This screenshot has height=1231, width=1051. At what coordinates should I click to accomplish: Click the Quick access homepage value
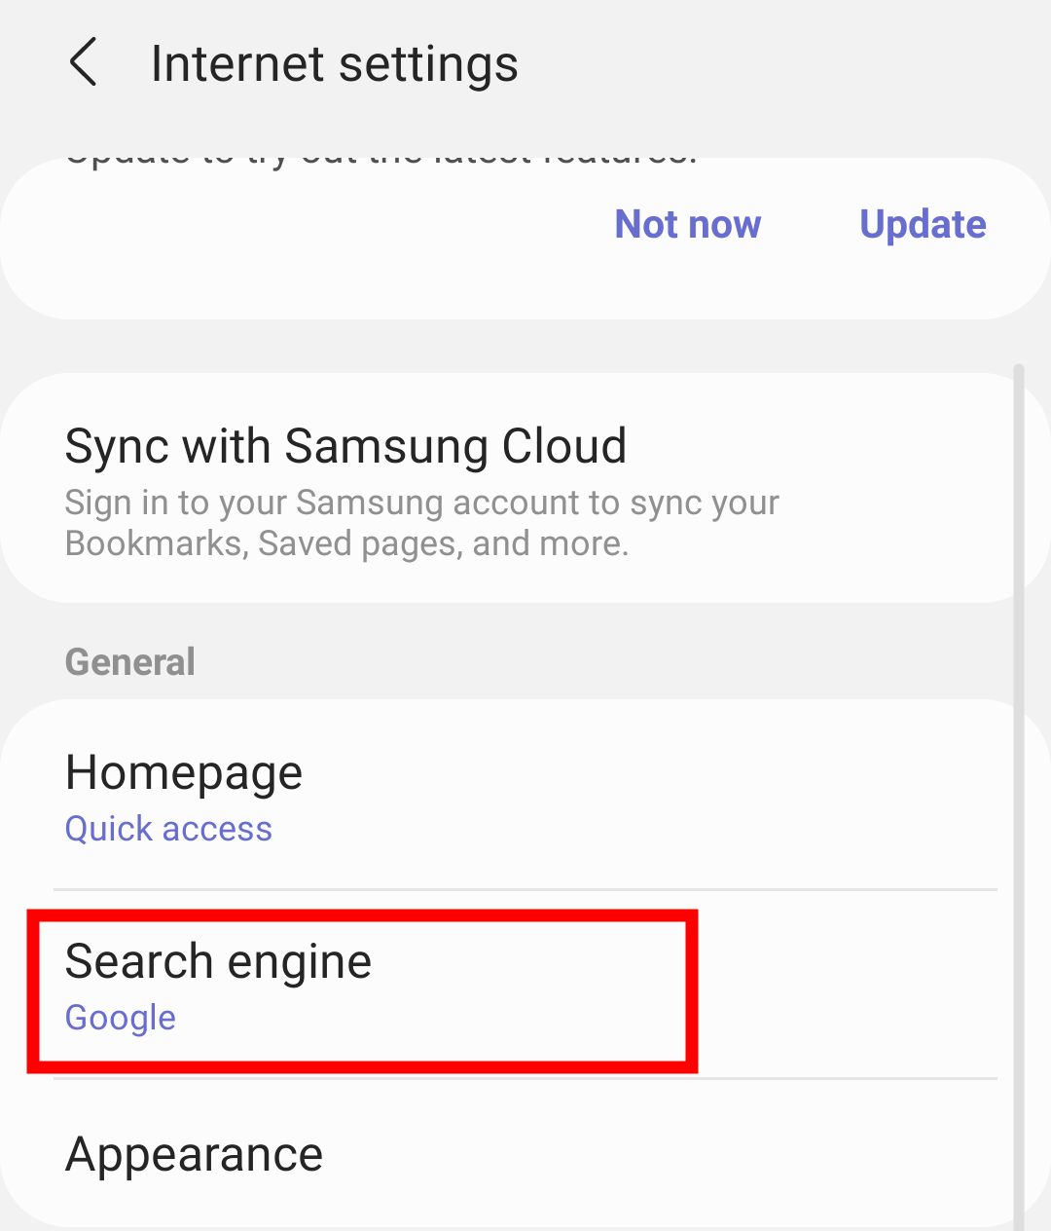[x=168, y=830]
